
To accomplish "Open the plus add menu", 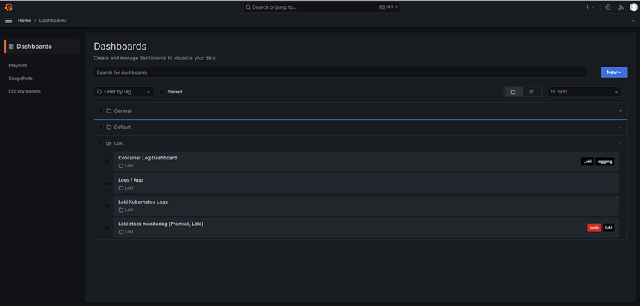I will [590, 7].
